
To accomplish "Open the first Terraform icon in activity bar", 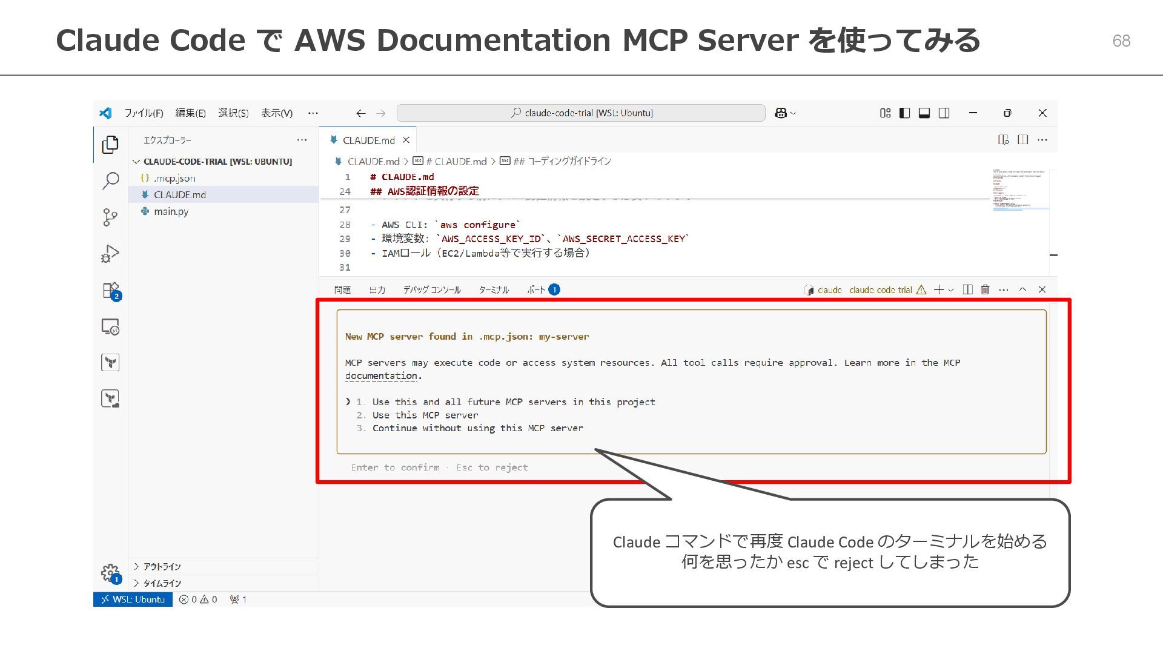I will pos(110,363).
